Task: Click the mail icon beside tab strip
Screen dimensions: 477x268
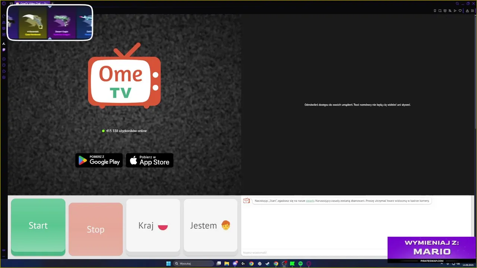Action: pyautogui.click(x=11, y=3)
